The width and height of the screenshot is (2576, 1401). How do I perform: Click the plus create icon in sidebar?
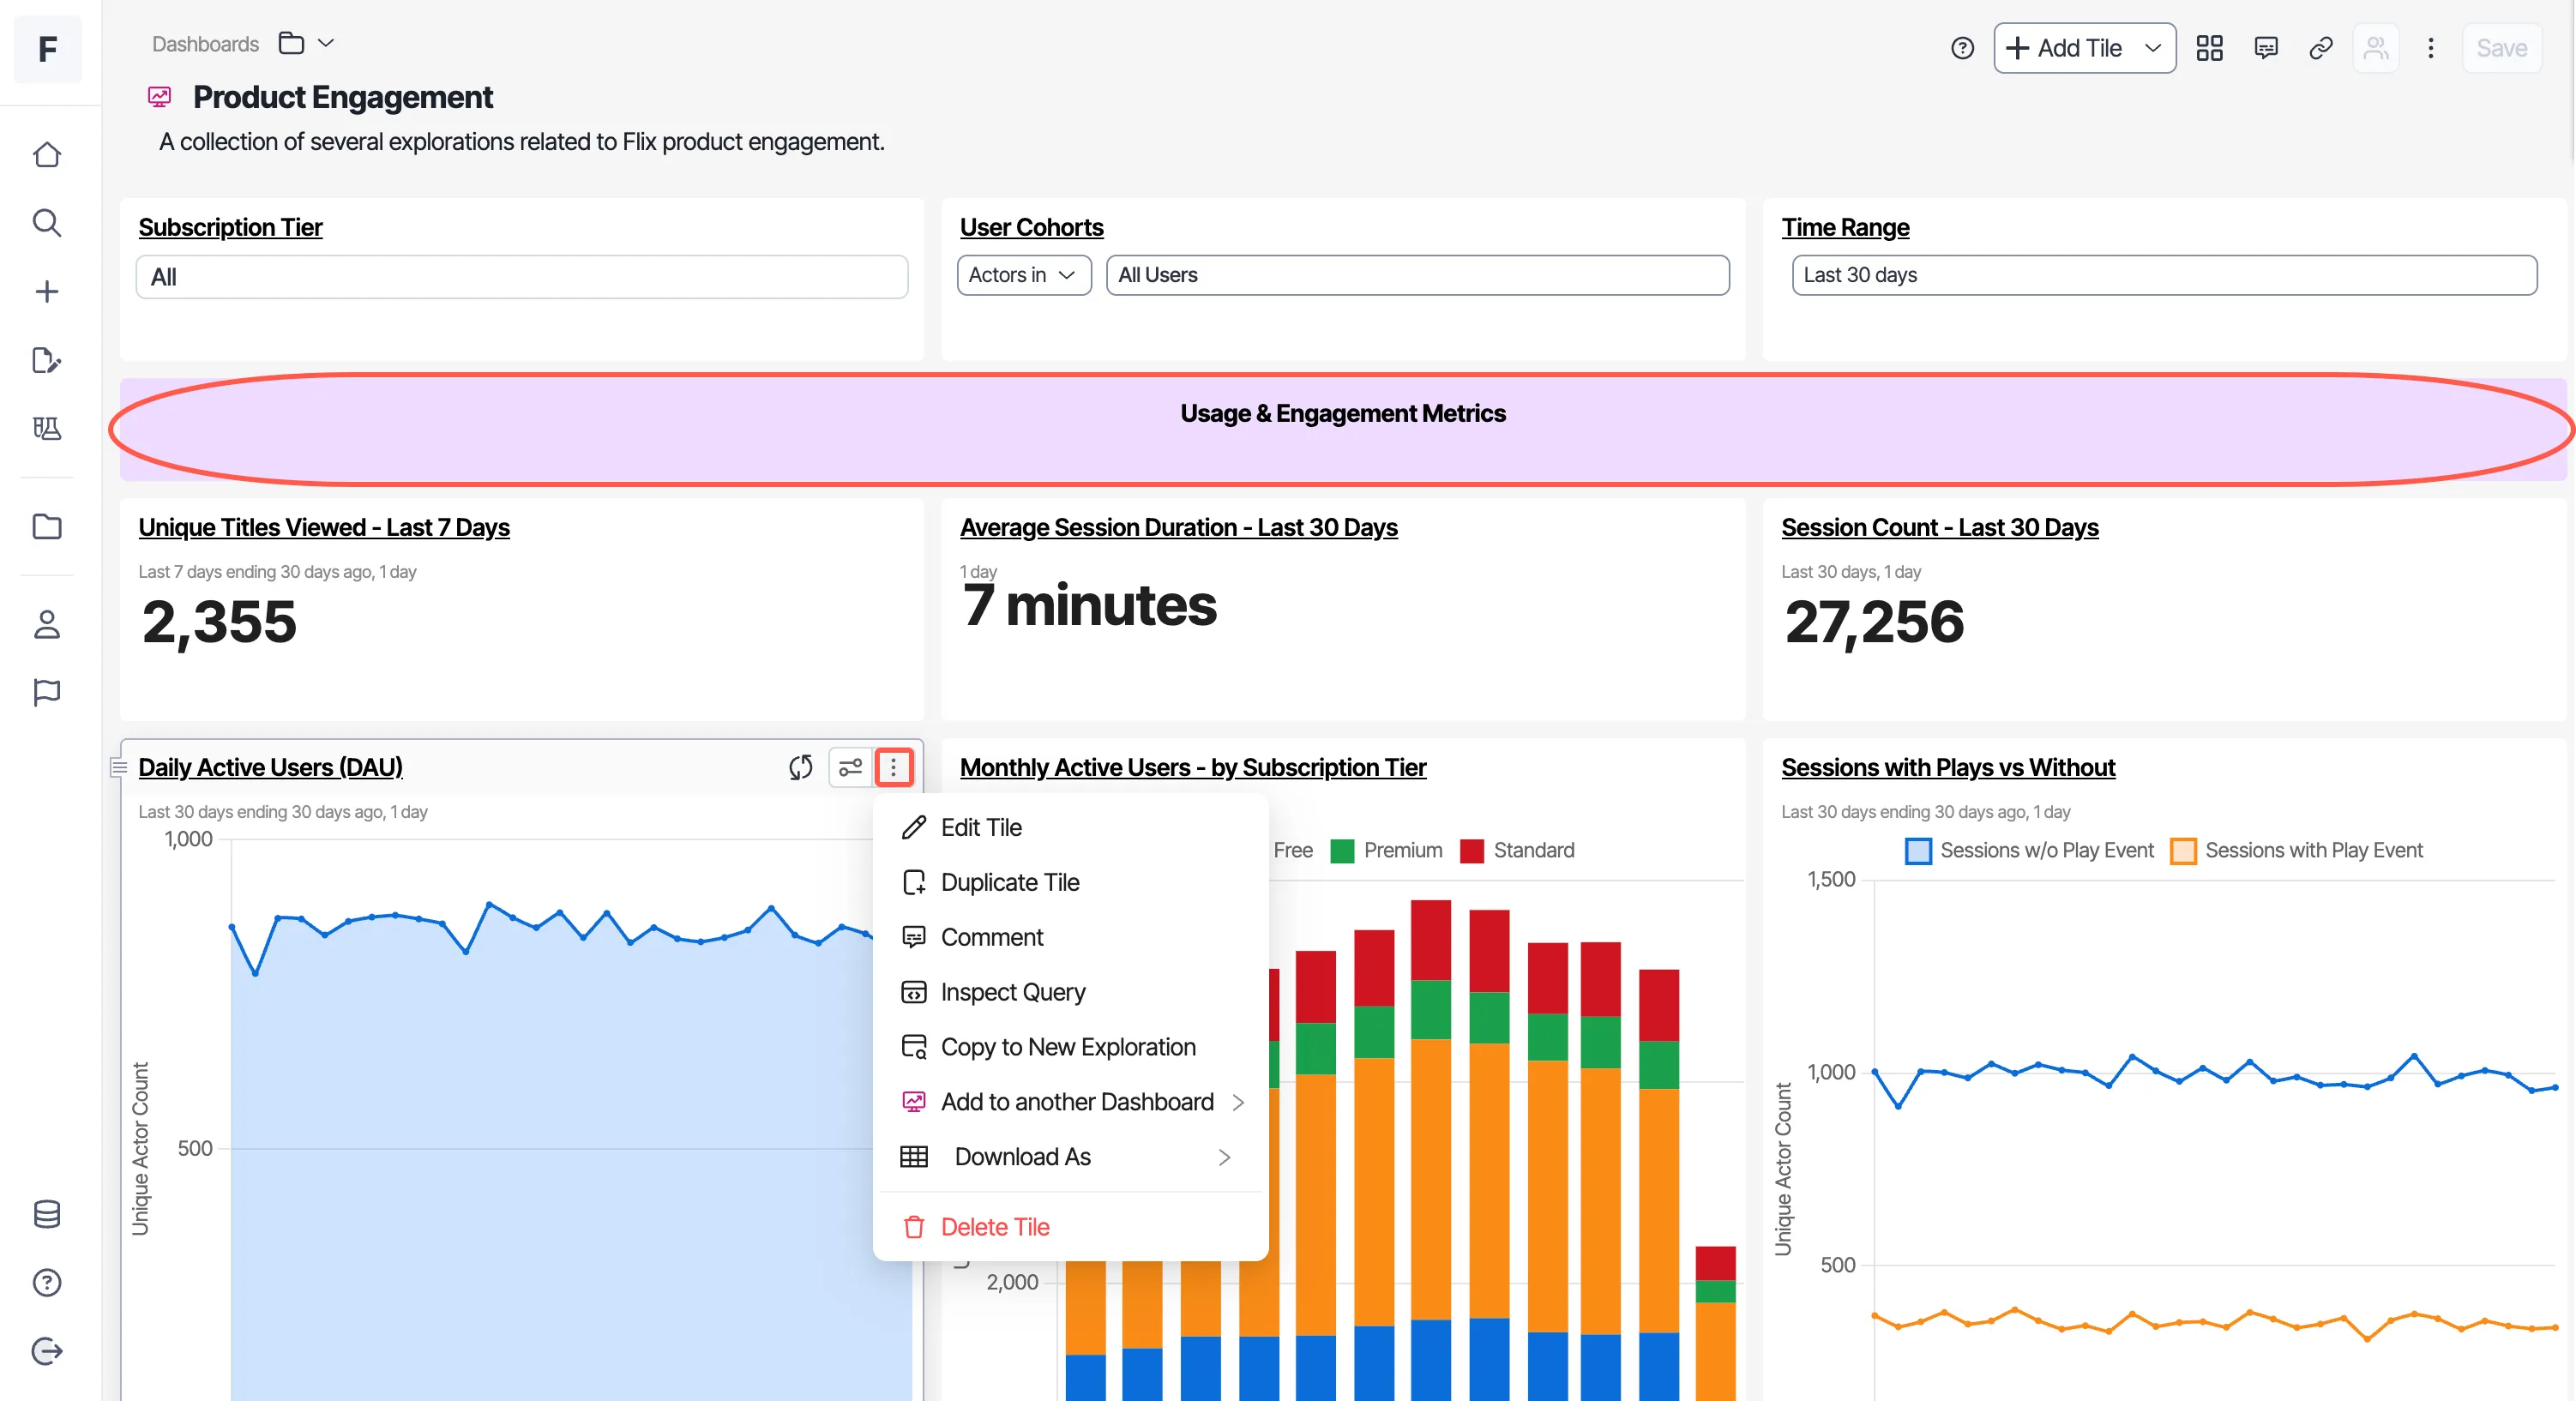(47, 291)
